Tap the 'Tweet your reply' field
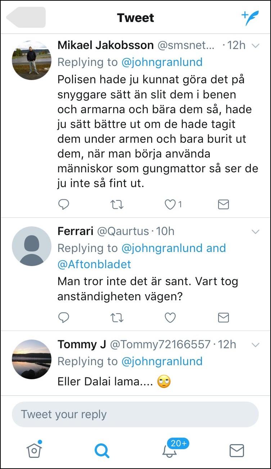 click(x=135, y=414)
